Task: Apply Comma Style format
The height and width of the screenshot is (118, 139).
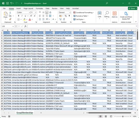Action: click(x=69, y=16)
